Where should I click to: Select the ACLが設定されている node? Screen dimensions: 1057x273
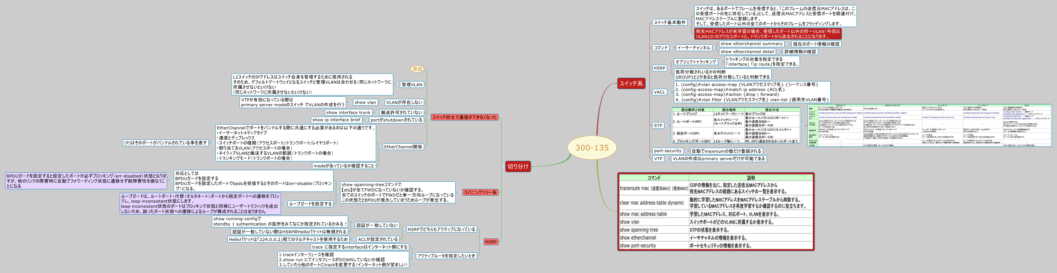pos(377,239)
